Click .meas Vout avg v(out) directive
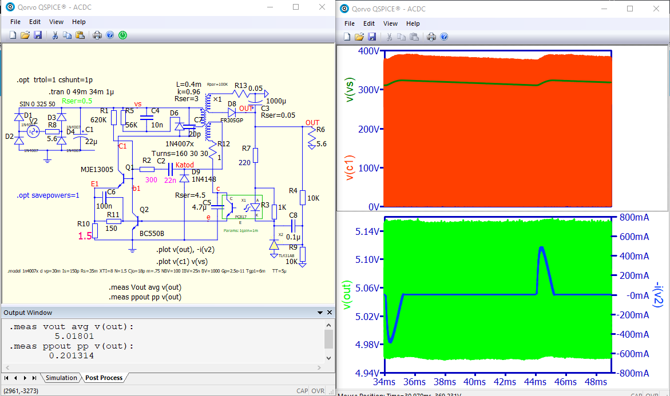Image resolution: width=670 pixels, height=396 pixels. tap(145, 287)
